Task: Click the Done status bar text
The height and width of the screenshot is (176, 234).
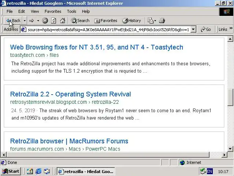Action: pyautogui.click(x=12, y=162)
